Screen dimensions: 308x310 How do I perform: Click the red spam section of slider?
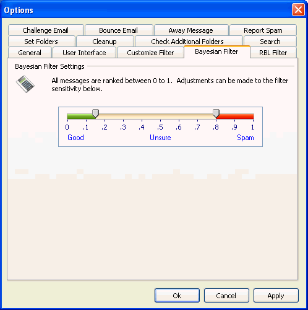coord(236,116)
